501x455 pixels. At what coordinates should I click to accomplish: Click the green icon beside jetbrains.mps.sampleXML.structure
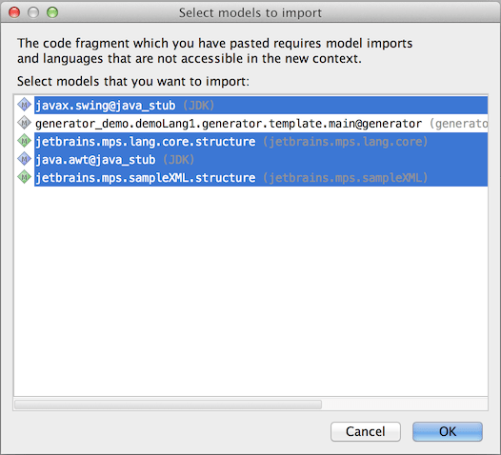pos(24,177)
